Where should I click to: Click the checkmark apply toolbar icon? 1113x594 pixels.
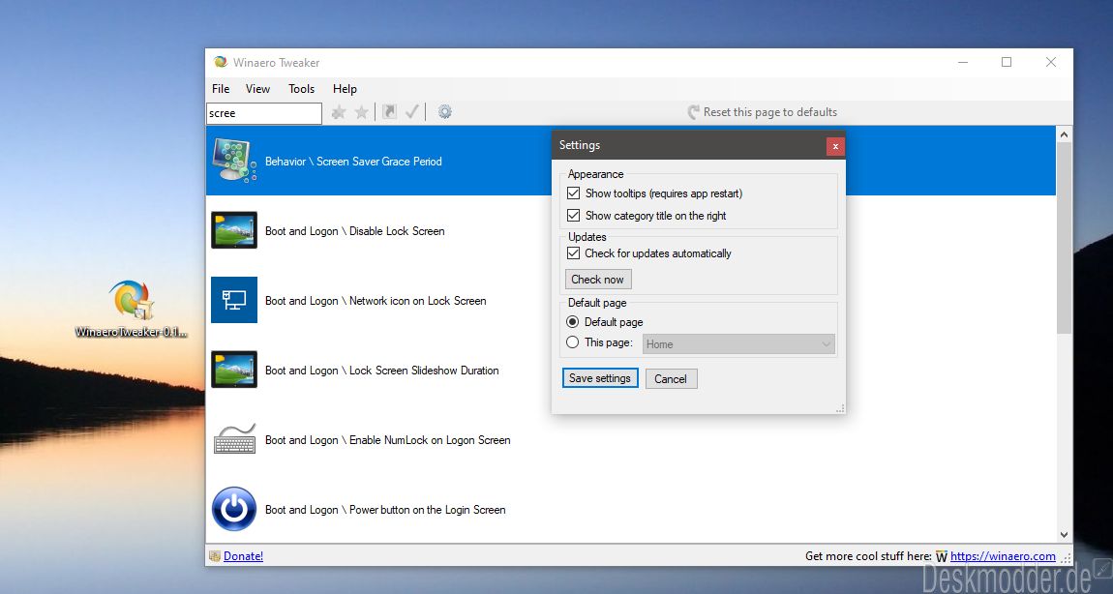point(411,111)
